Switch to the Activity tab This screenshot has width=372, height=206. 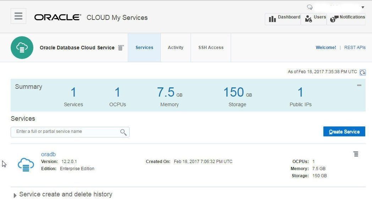coord(176,48)
